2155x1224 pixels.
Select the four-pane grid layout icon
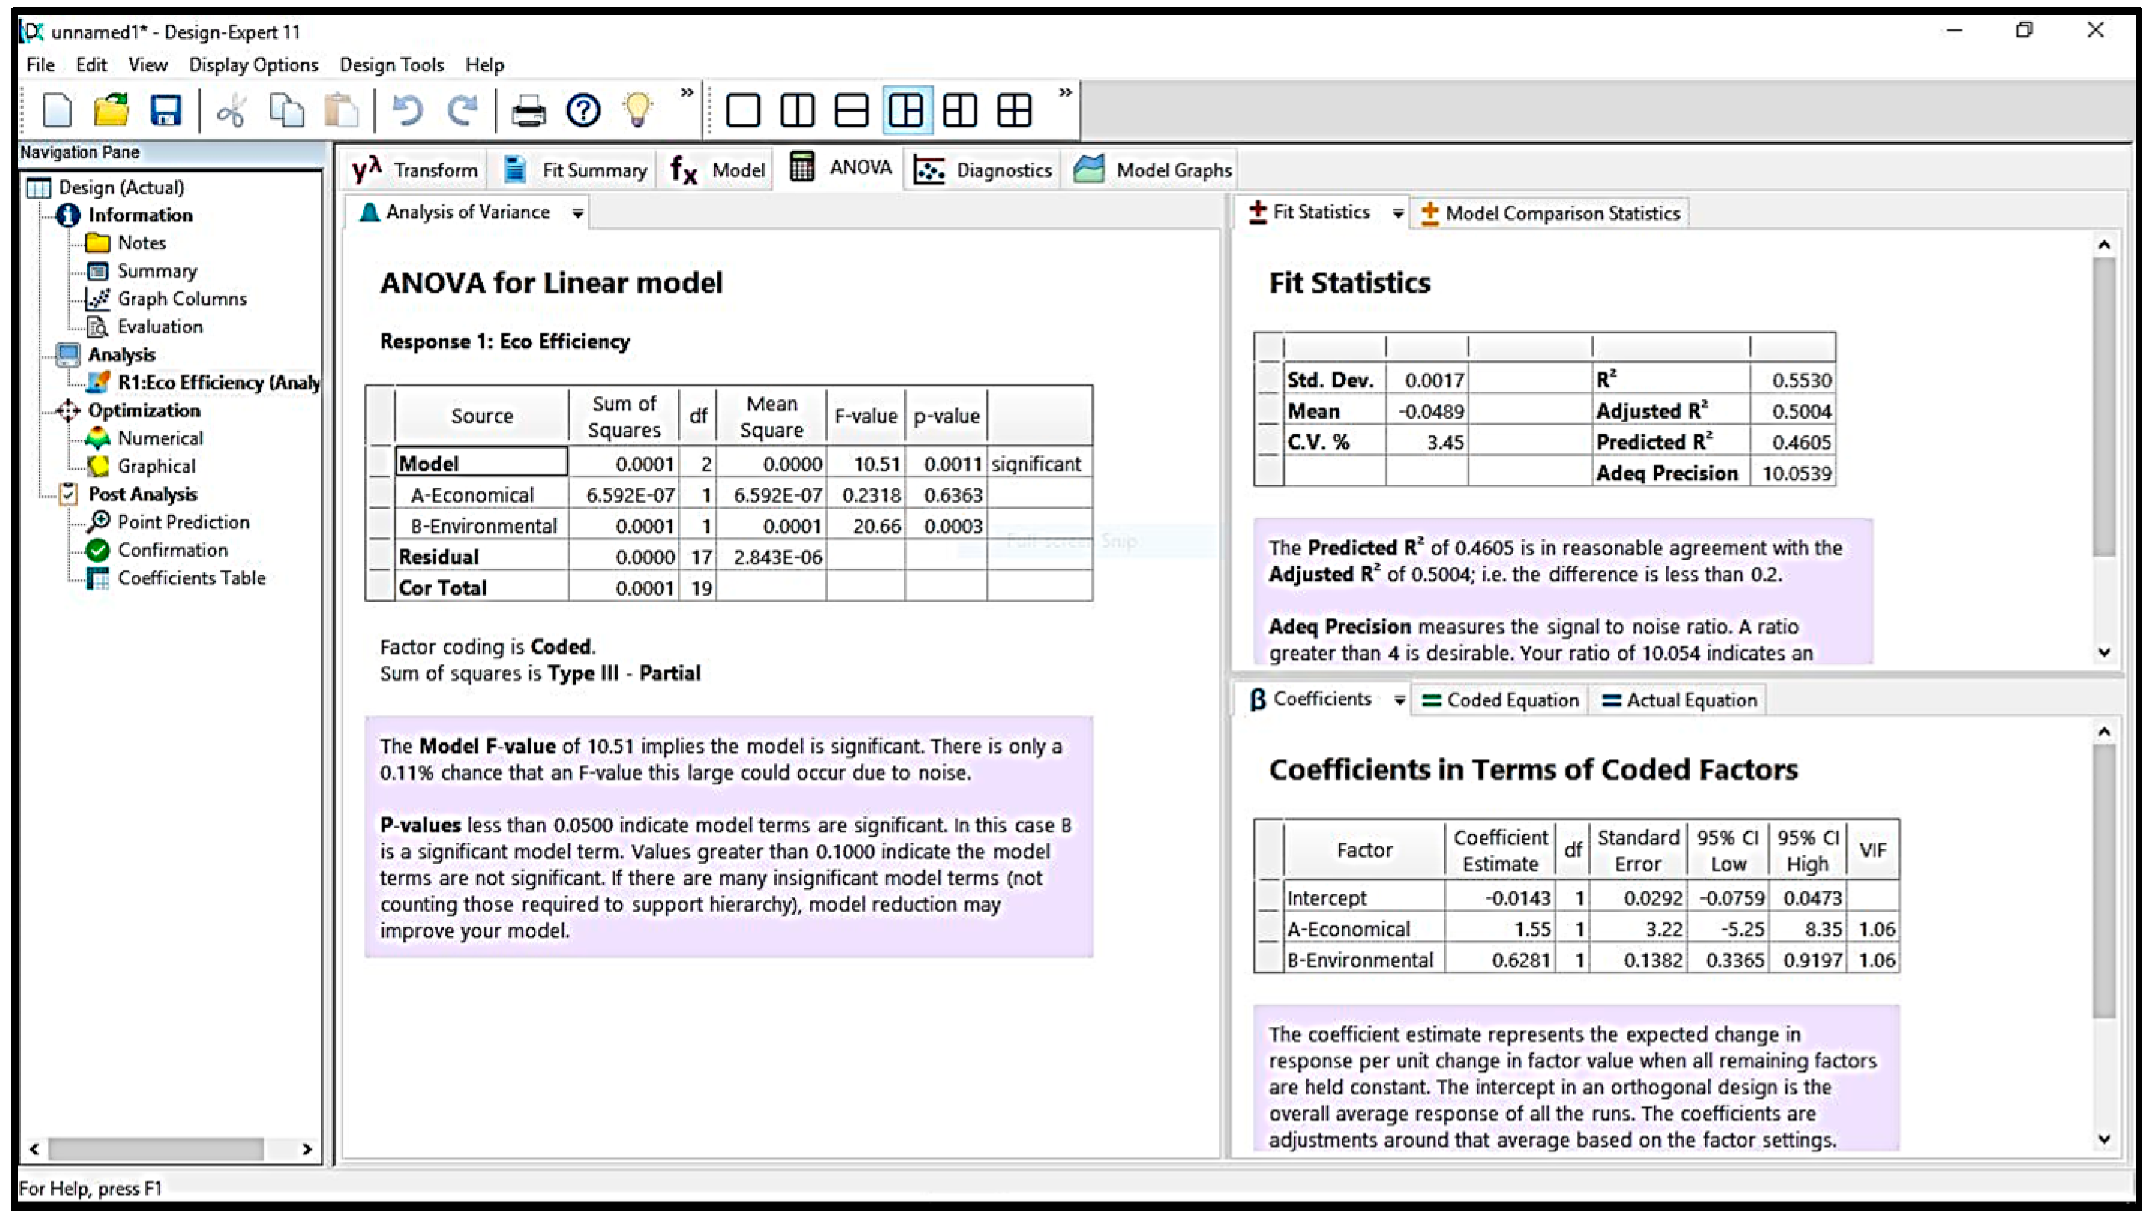pyautogui.click(x=1013, y=110)
